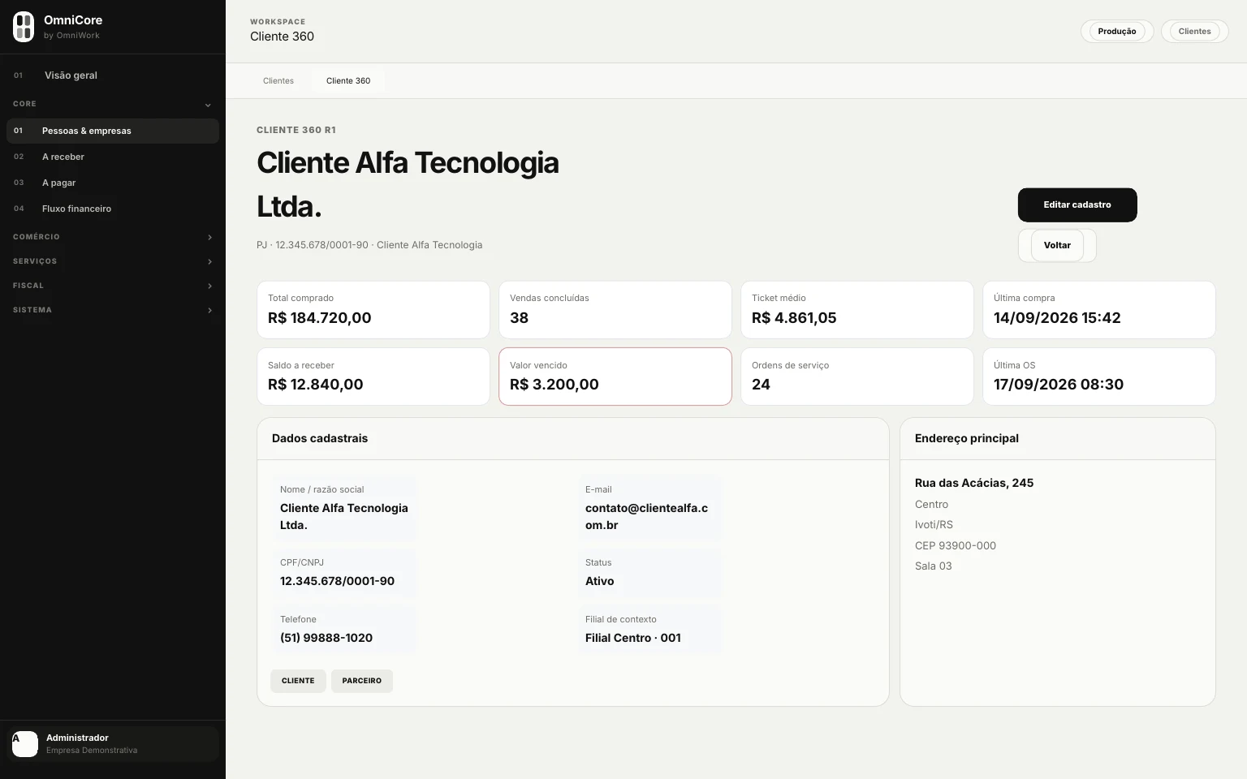Viewport: 1247px width, 779px height.
Task: Expand the SERVIÇOS section
Action: pyautogui.click(x=112, y=261)
